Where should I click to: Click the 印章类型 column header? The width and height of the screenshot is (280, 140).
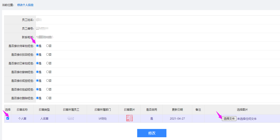(x=44, y=110)
